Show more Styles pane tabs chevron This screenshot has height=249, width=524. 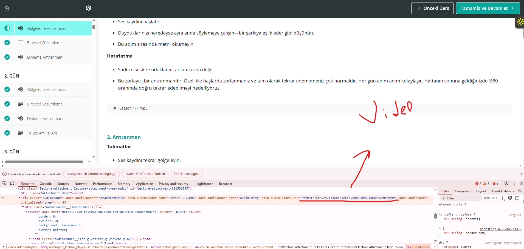520,191
